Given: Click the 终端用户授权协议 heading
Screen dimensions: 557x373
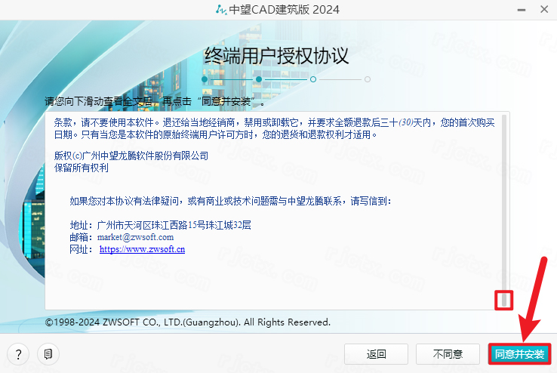Looking at the screenshot, I should [278, 56].
